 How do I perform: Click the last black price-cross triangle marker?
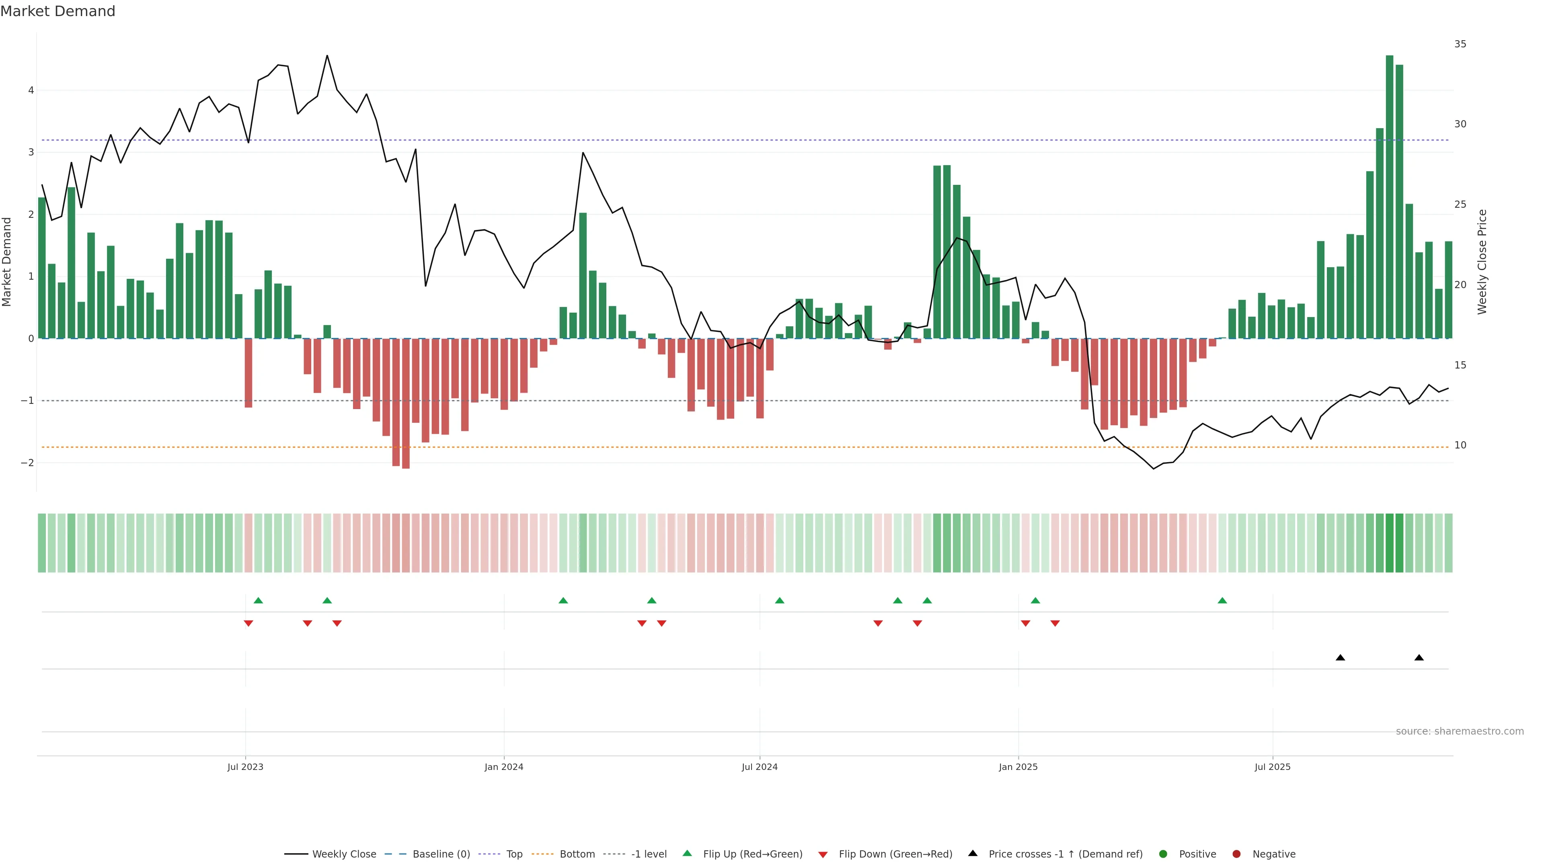pos(1419,658)
